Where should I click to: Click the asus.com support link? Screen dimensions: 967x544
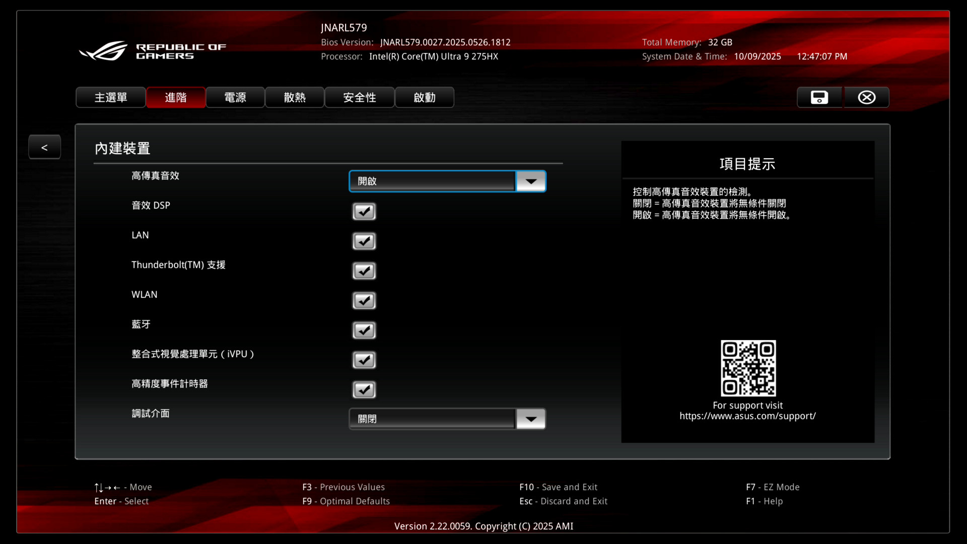747,416
